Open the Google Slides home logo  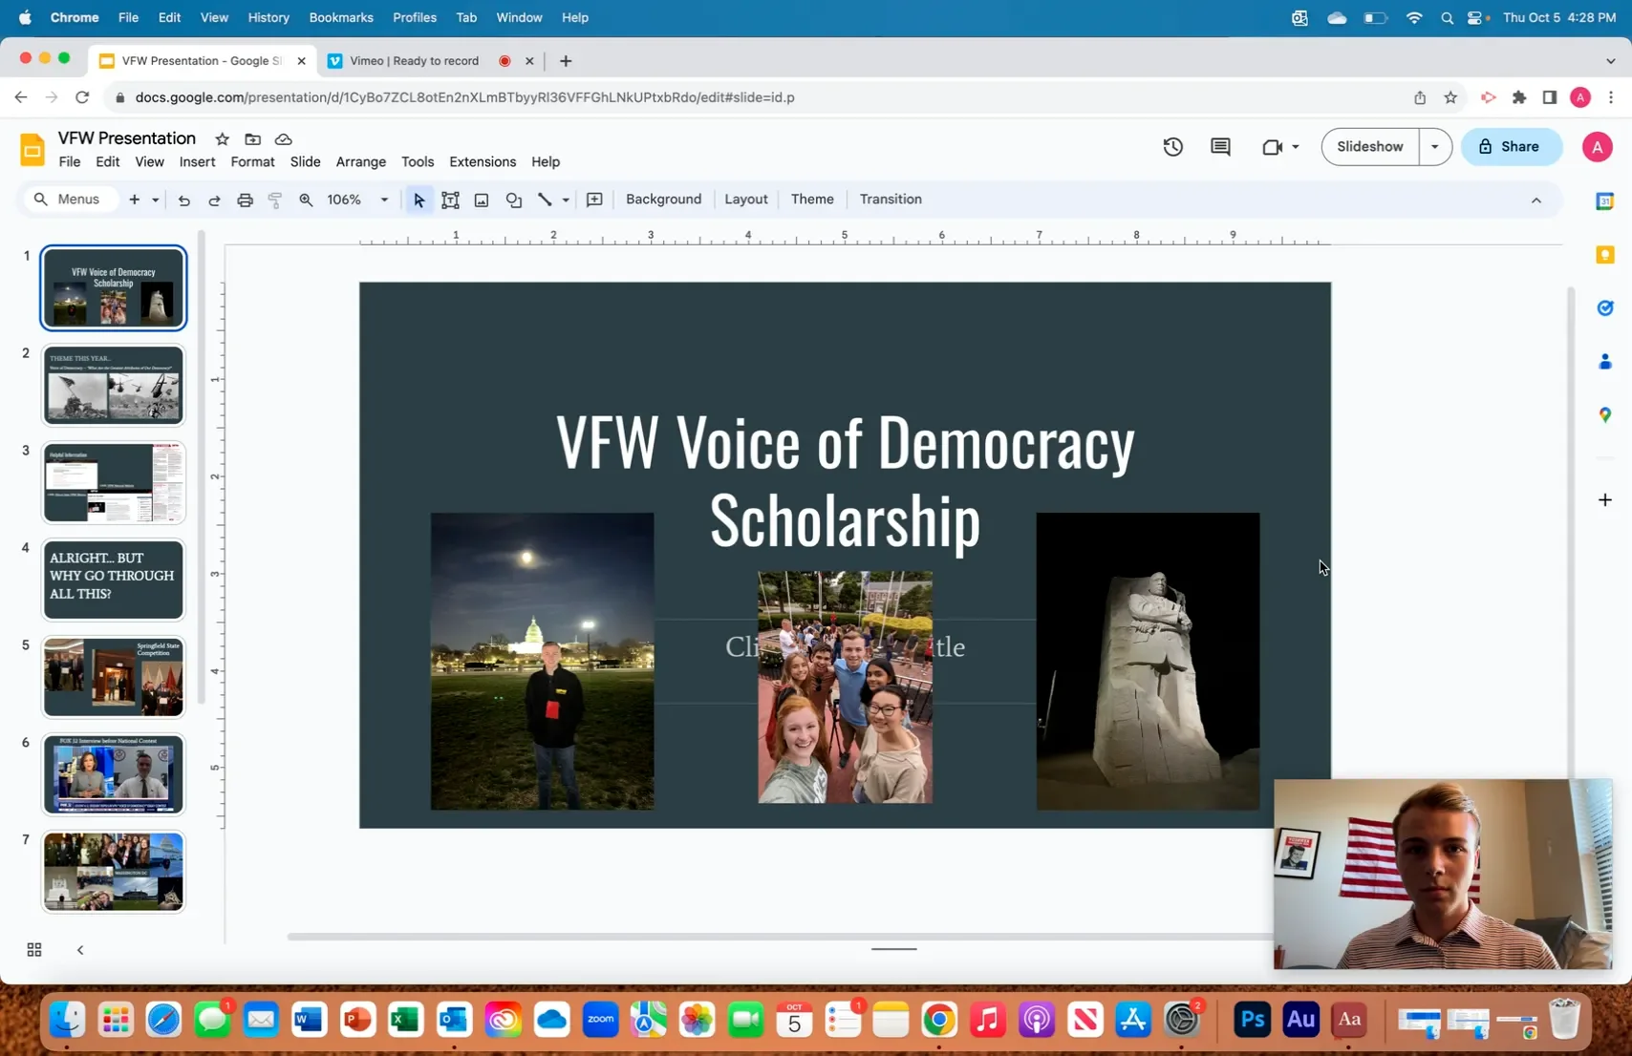tap(32, 150)
